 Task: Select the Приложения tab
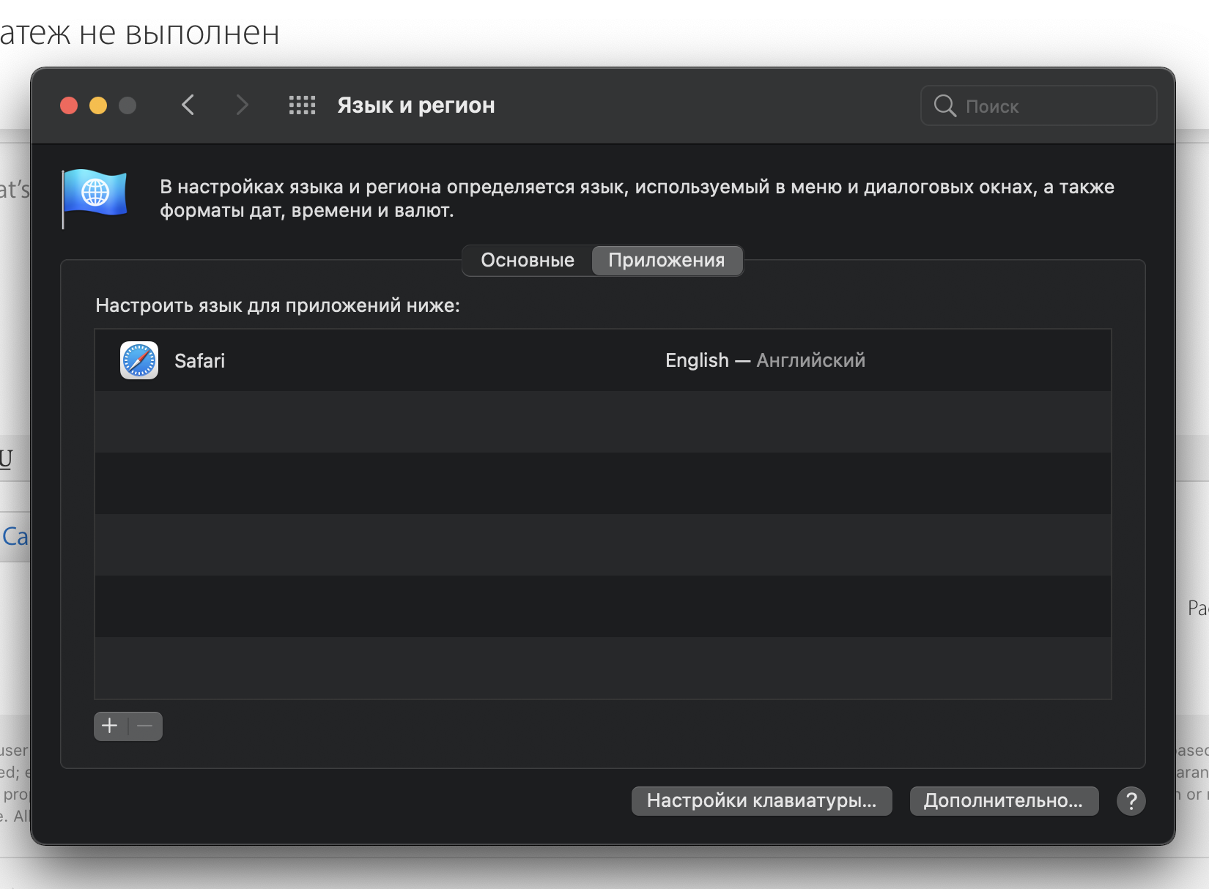[667, 261]
